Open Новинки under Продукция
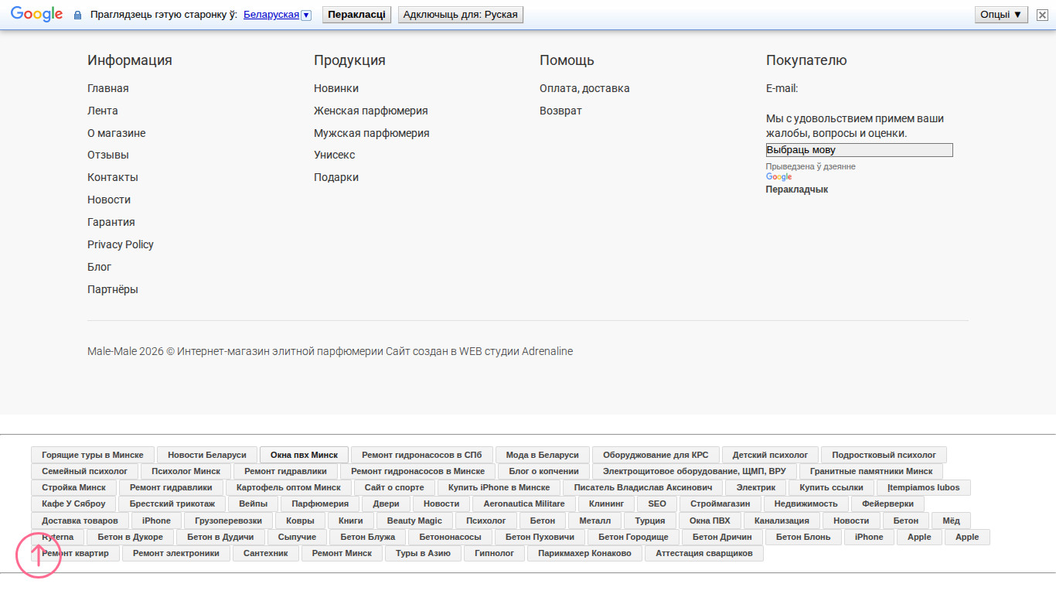1056x594 pixels. 336,88
